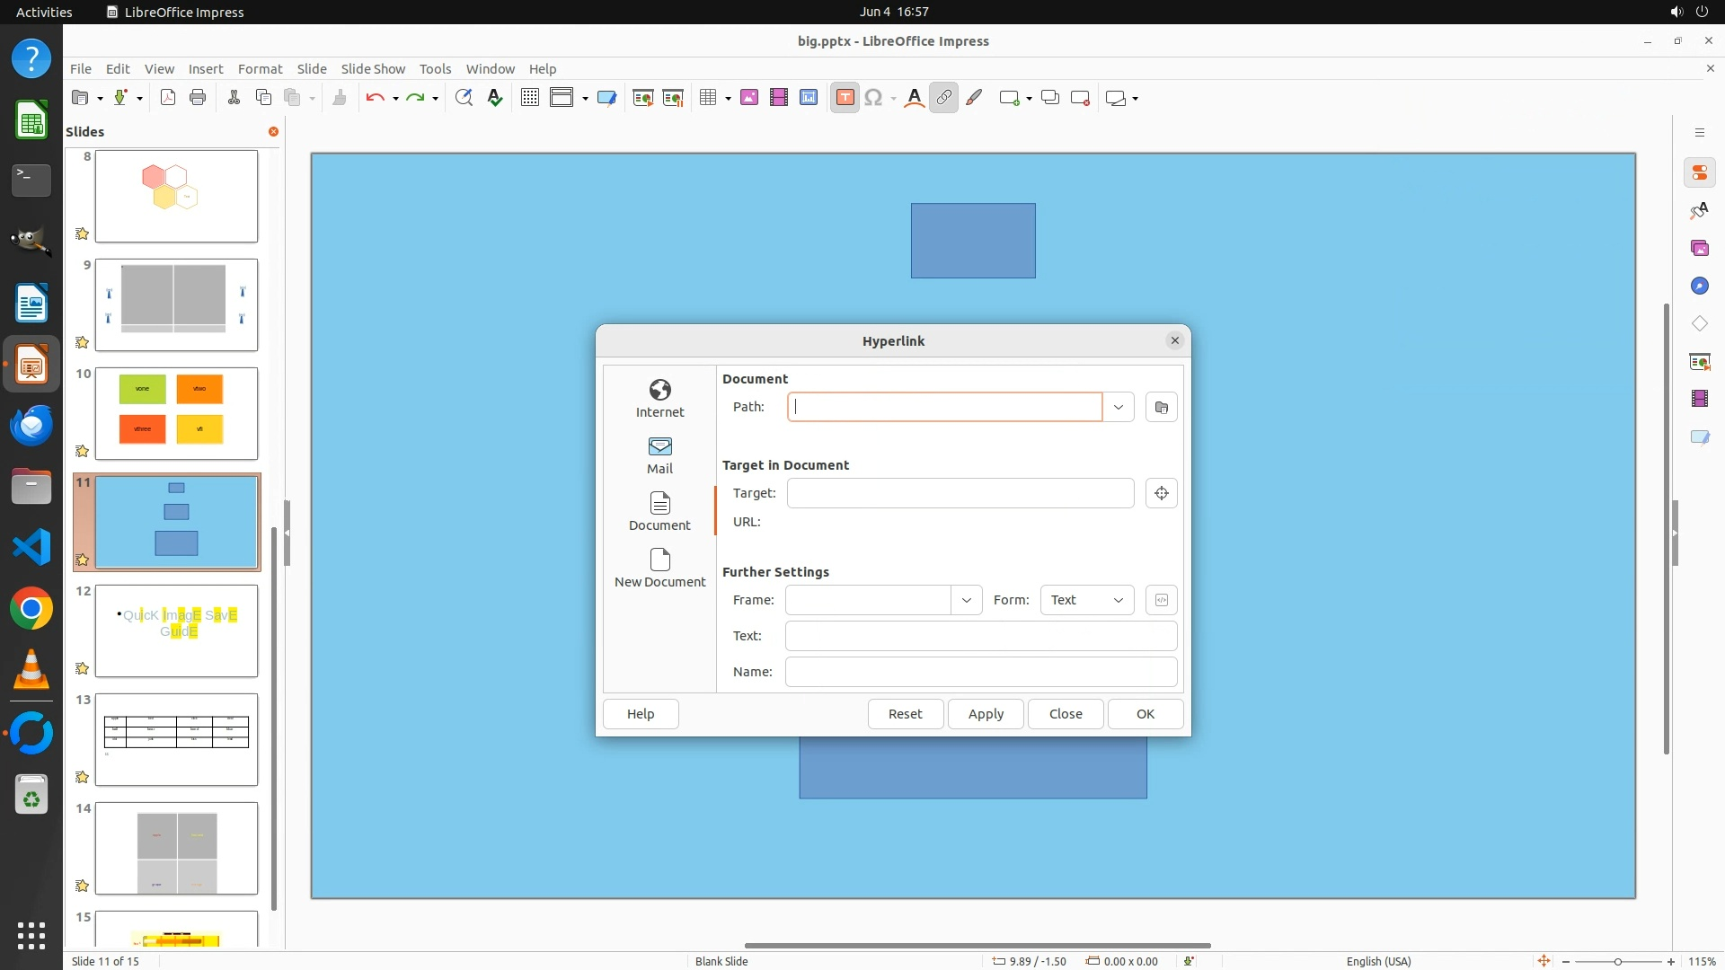
Task: Select the Mail hyperlink type
Action: tap(659, 454)
